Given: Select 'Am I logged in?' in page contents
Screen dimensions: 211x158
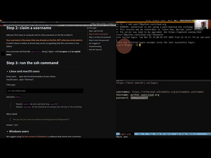Looking at the screenshot, I should tap(95, 43).
